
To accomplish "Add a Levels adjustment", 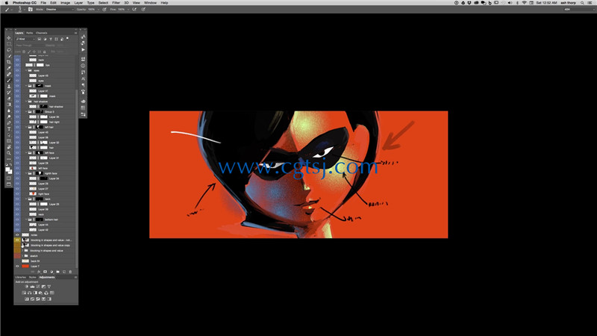I will click(32, 287).
